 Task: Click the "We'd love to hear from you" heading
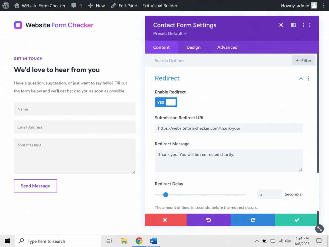[57, 70]
